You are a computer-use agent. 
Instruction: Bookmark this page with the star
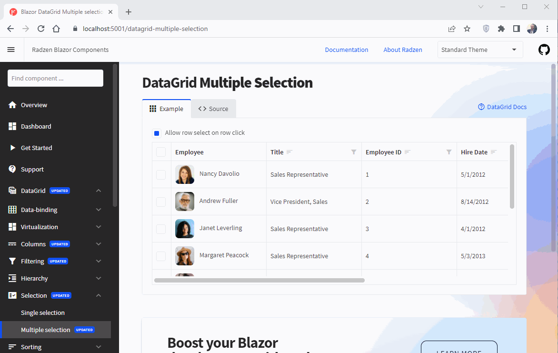(x=467, y=29)
